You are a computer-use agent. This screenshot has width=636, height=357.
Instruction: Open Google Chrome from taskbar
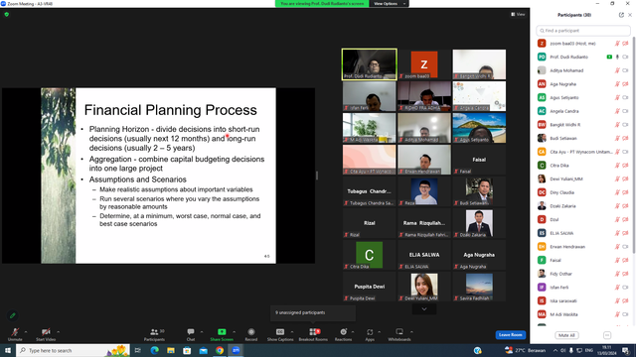click(x=220, y=350)
